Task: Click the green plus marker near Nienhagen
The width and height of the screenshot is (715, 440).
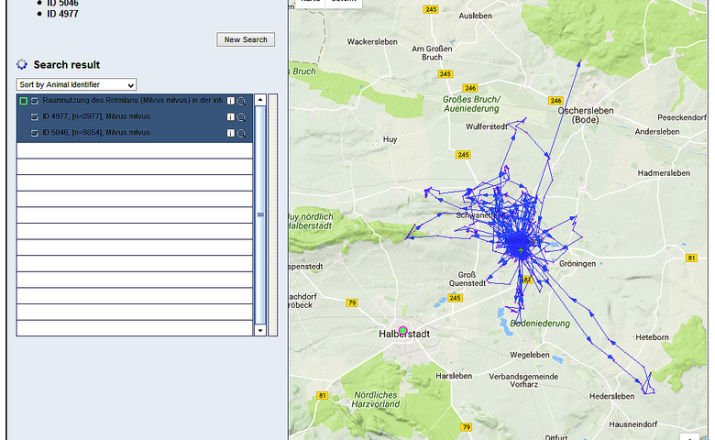Action: click(521, 250)
